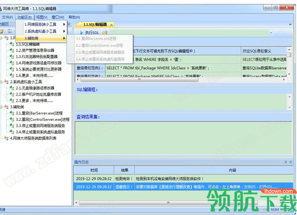
Task: Open the 功能区(E) menu
Action: (x=25, y=18)
